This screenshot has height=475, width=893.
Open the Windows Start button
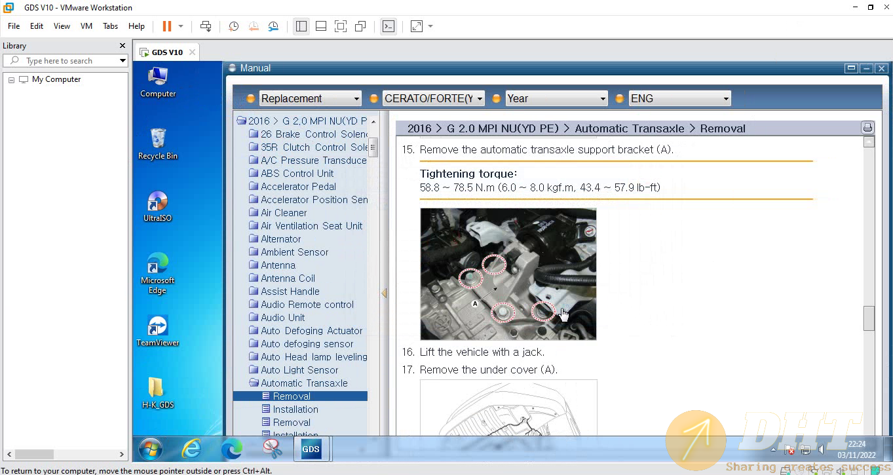pos(150,449)
